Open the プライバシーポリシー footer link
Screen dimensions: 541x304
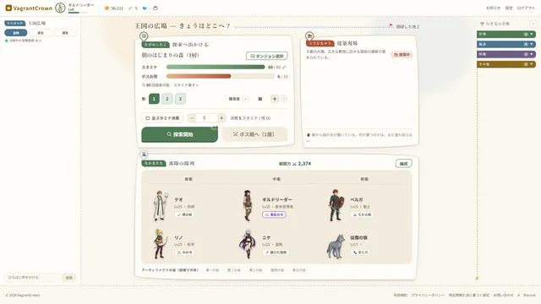[x=428, y=296]
